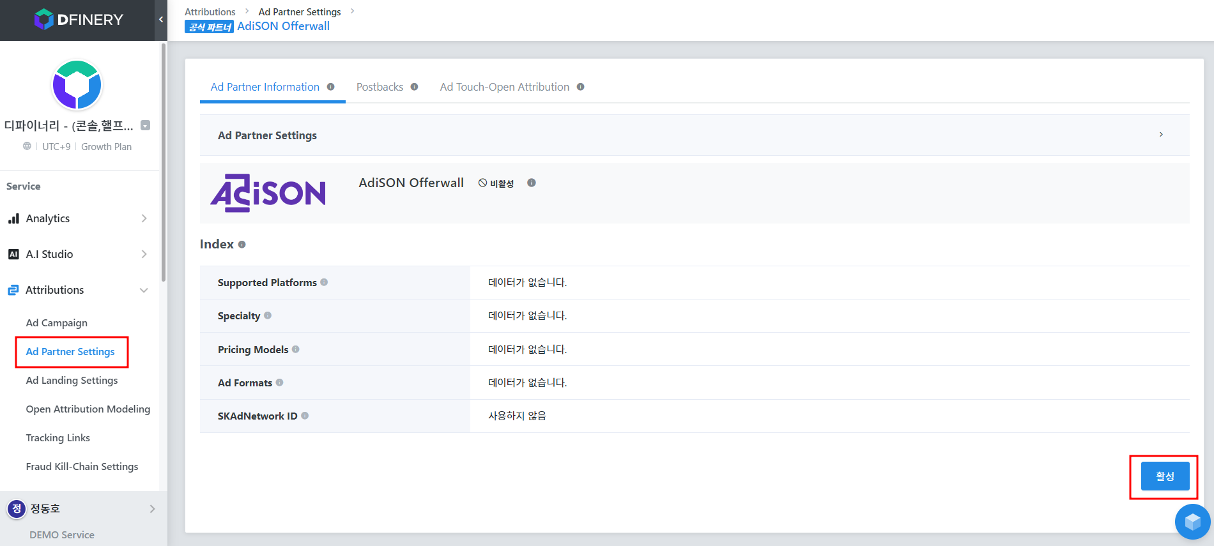This screenshot has width=1214, height=546.
Task: Open Fraud Kill-Chain Settings
Action: click(82, 467)
